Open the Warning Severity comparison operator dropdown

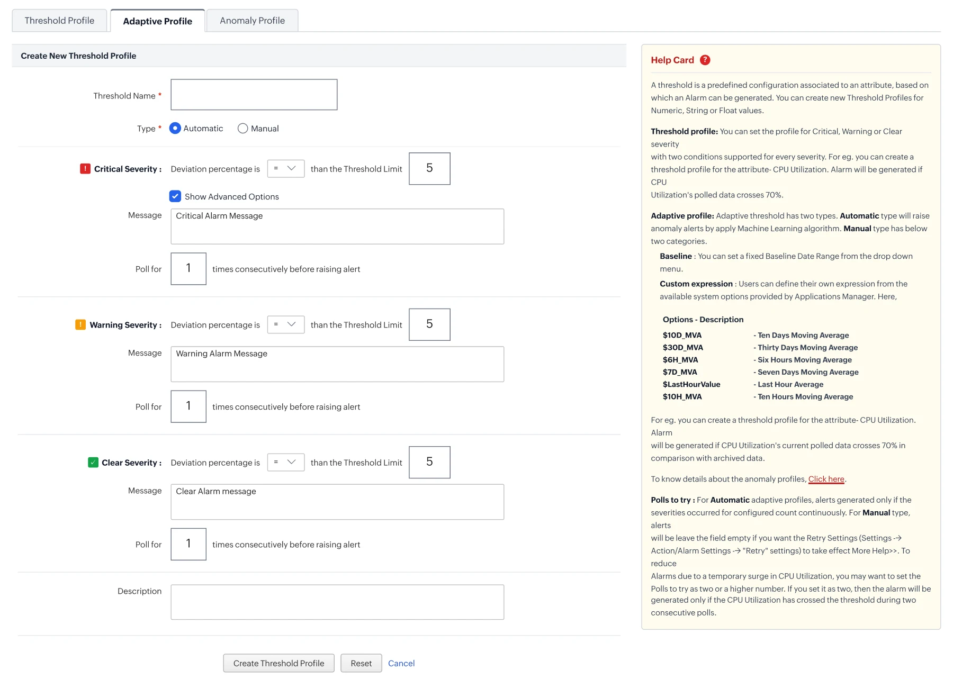point(286,324)
